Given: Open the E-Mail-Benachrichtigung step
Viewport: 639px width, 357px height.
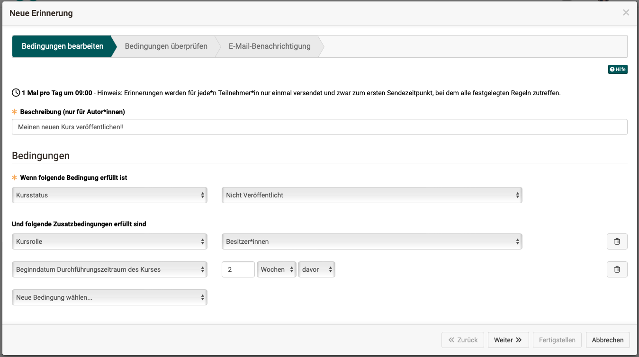Looking at the screenshot, I should tap(270, 46).
